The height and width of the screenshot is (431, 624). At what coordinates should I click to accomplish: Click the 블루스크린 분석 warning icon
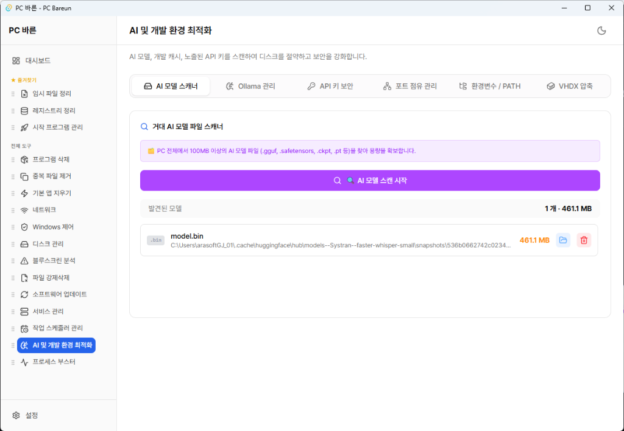(x=24, y=261)
